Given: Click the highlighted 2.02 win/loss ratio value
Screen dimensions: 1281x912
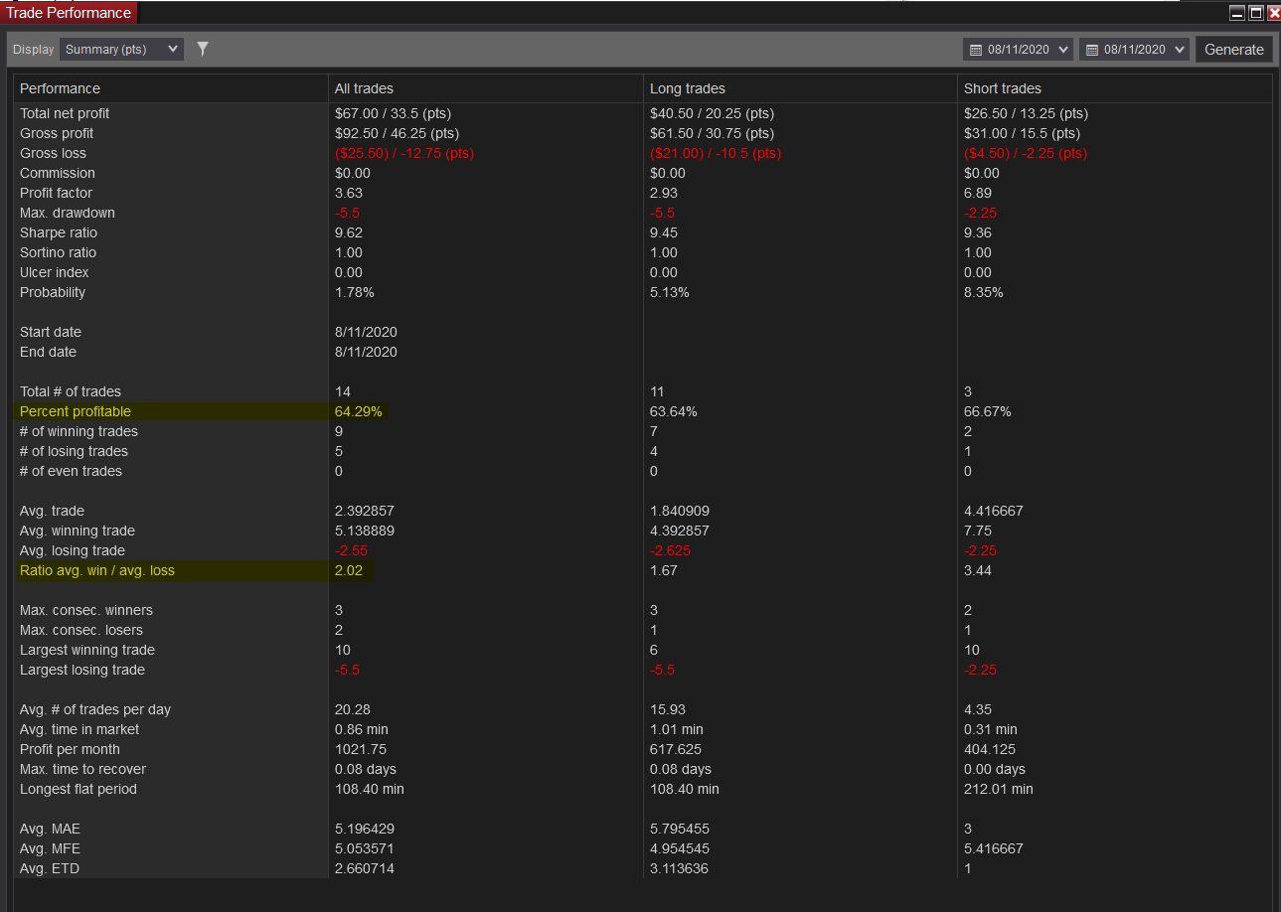Looking at the screenshot, I should (x=349, y=570).
